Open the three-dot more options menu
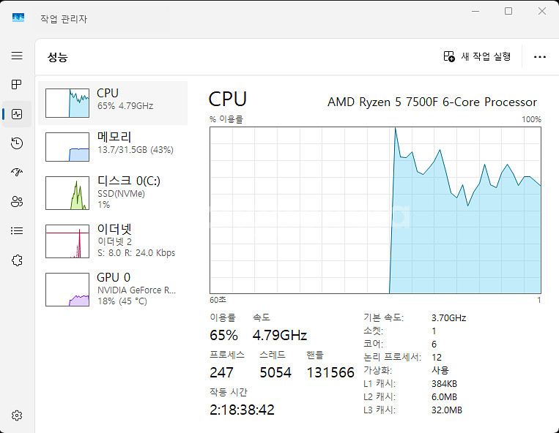Viewport: 559px width, 433px height. click(540, 57)
